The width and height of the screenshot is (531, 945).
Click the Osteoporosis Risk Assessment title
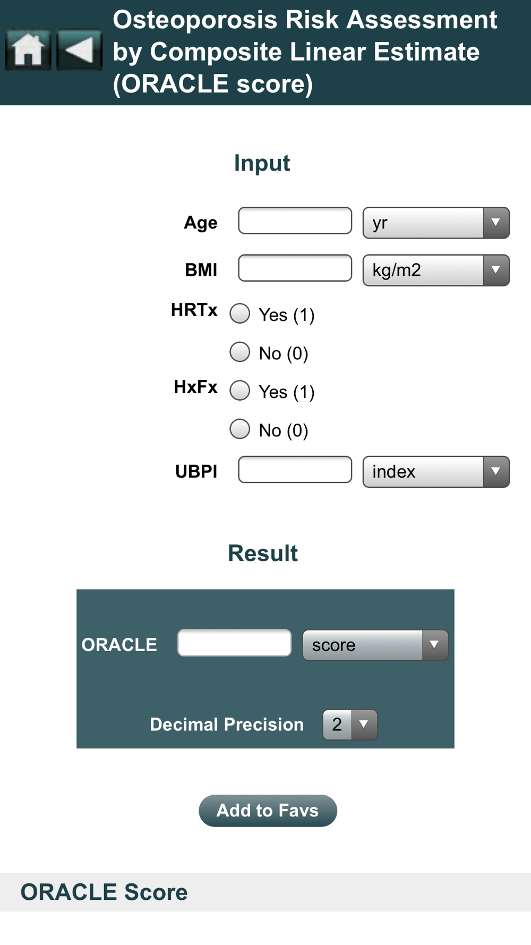(305, 52)
